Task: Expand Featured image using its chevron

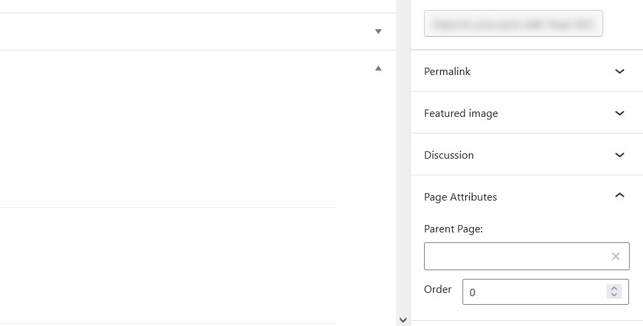Action: pyautogui.click(x=620, y=113)
